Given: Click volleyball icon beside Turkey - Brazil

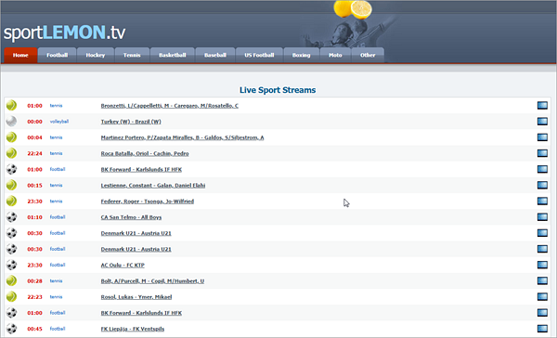Looking at the screenshot, I should 11,122.
